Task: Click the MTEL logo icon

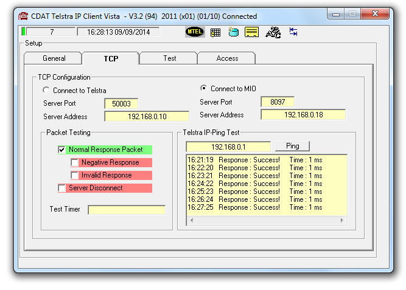Action: pos(195,32)
